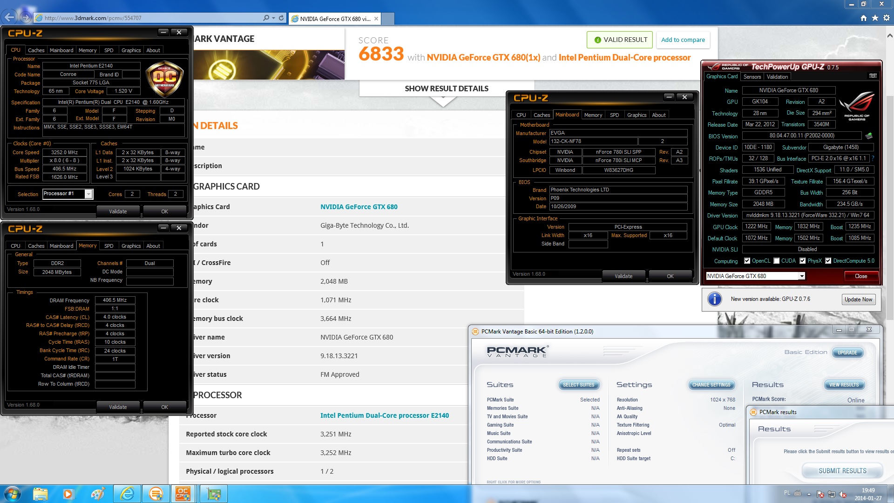Click the volume icon in system tray
The image size is (894, 503).
(842, 494)
